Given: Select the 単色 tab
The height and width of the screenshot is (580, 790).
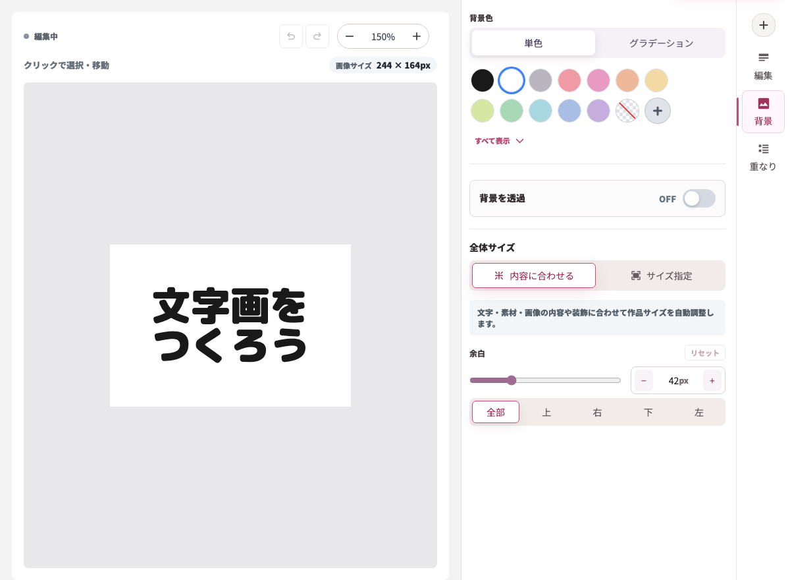Looking at the screenshot, I should tap(533, 43).
